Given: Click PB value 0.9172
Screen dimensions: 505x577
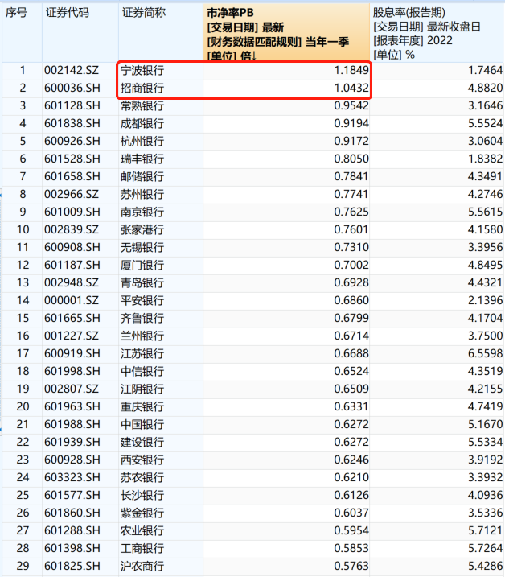Looking at the screenshot, I should click(x=351, y=141).
